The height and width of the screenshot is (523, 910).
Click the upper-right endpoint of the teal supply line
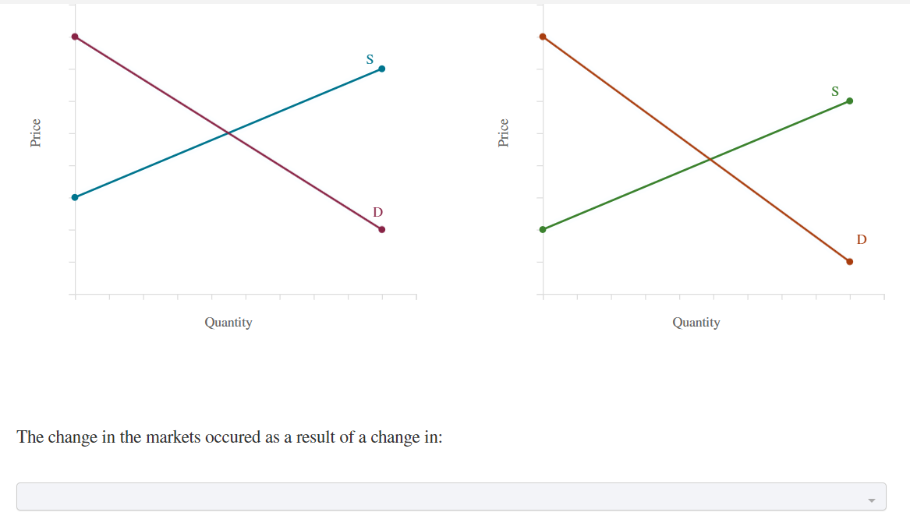coord(381,69)
